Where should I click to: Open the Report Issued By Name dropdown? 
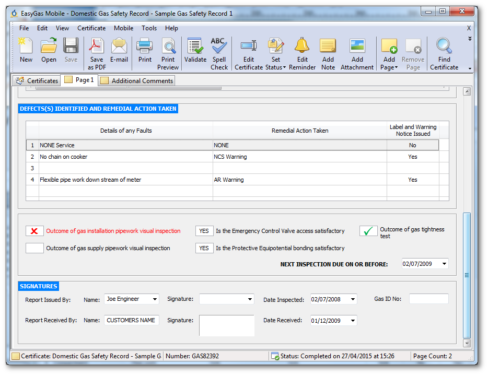click(x=155, y=299)
